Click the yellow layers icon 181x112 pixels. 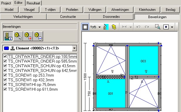tap(114, 27)
